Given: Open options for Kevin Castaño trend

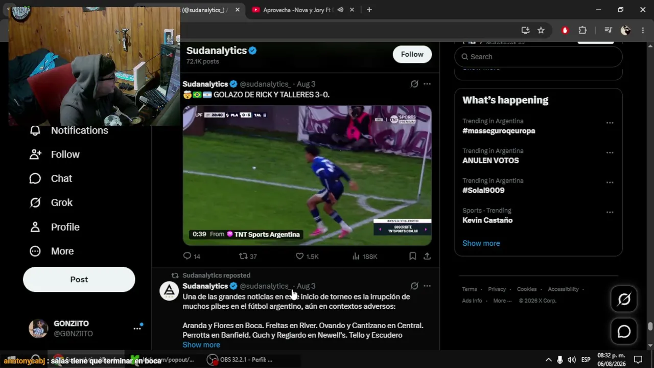Looking at the screenshot, I should pos(610,212).
